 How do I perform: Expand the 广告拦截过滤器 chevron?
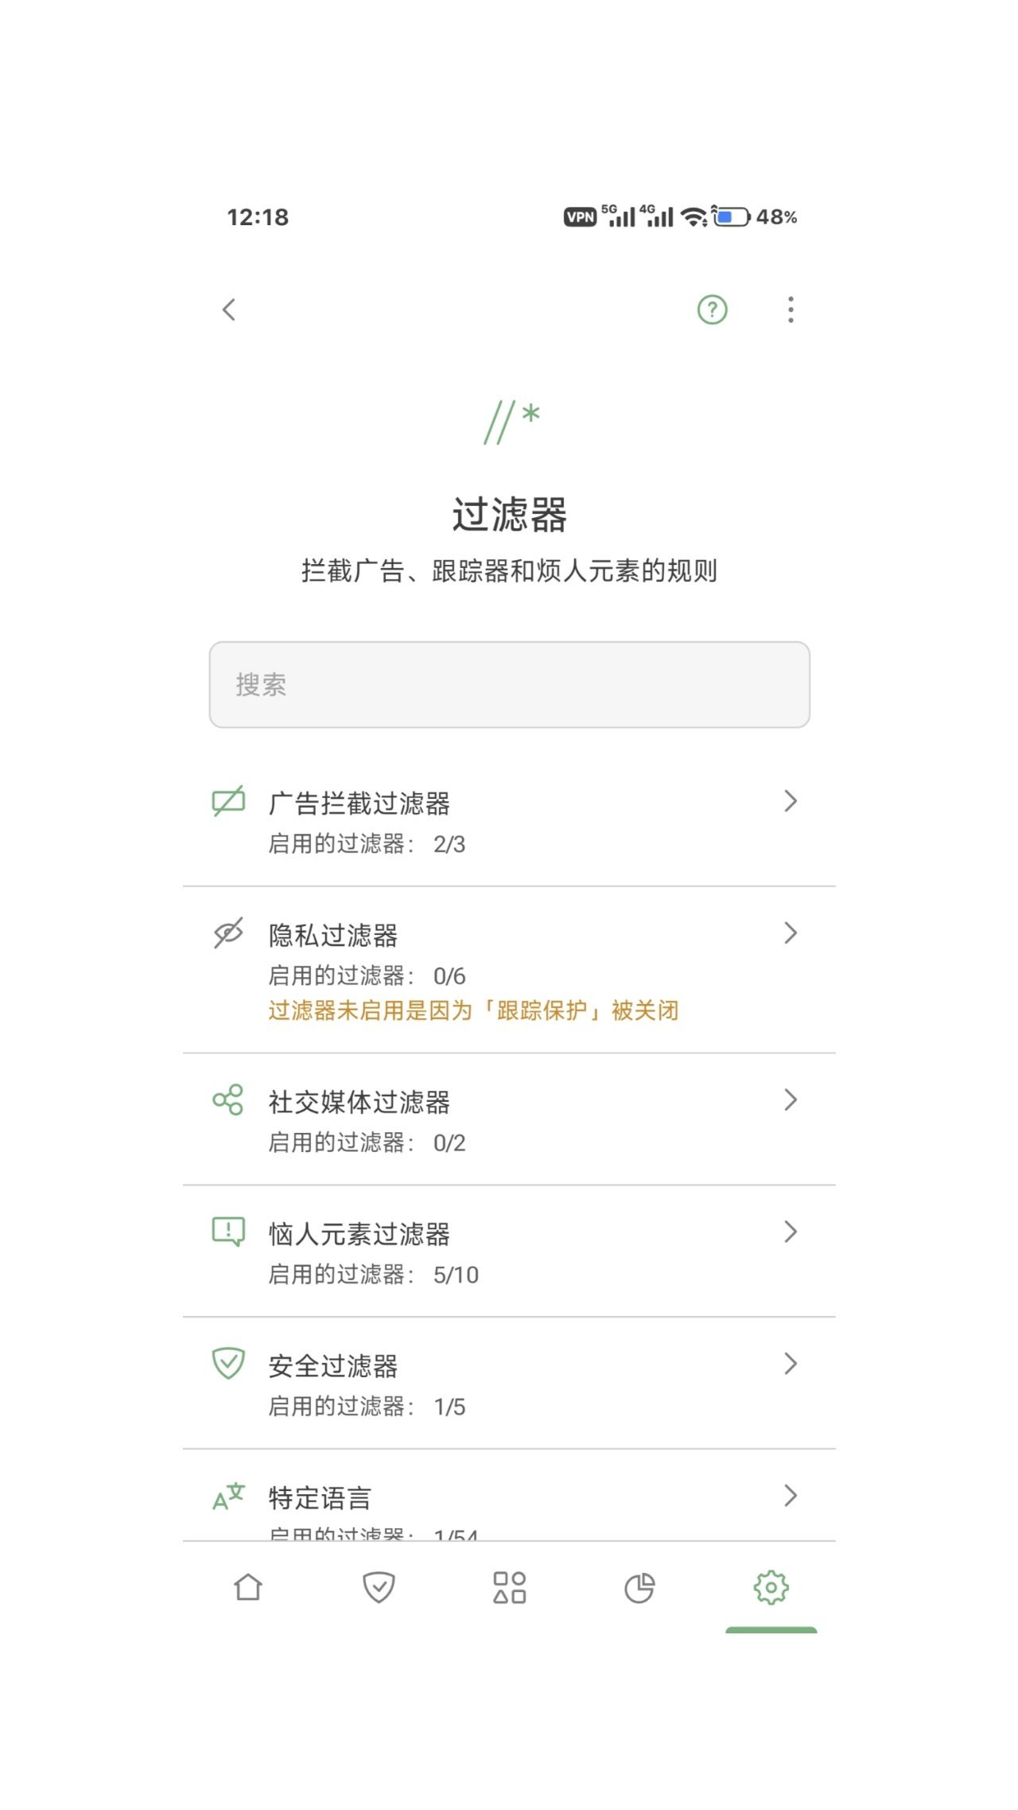790,801
